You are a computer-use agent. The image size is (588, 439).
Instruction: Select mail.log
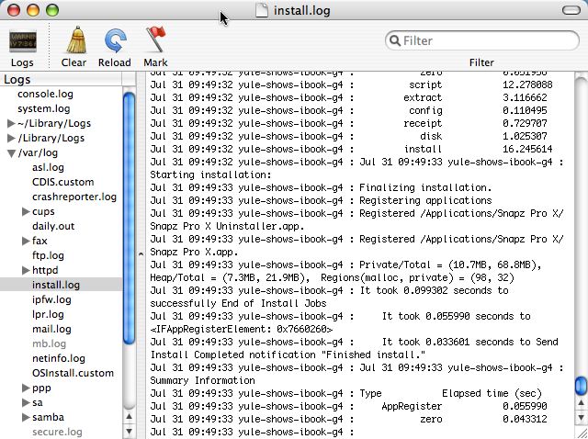tap(51, 329)
